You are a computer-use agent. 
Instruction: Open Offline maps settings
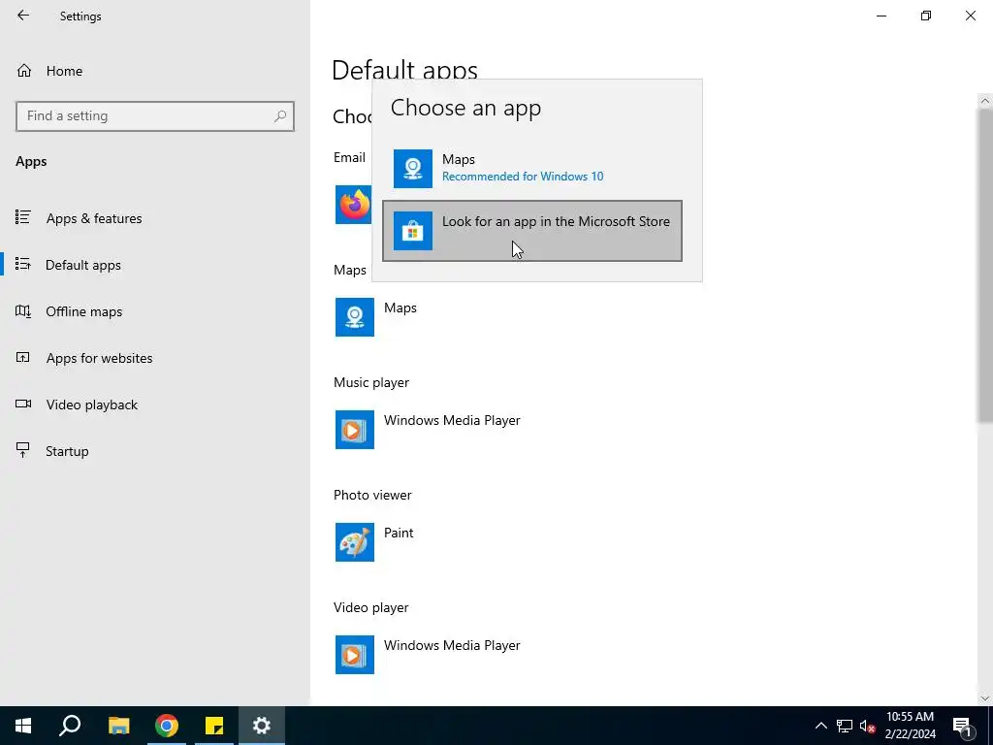tap(154, 311)
